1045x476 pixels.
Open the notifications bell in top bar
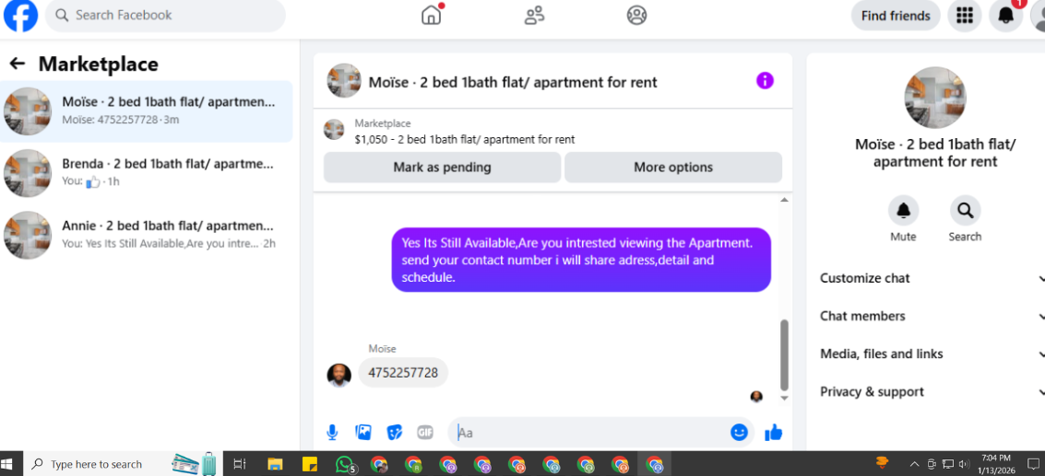tap(1005, 16)
